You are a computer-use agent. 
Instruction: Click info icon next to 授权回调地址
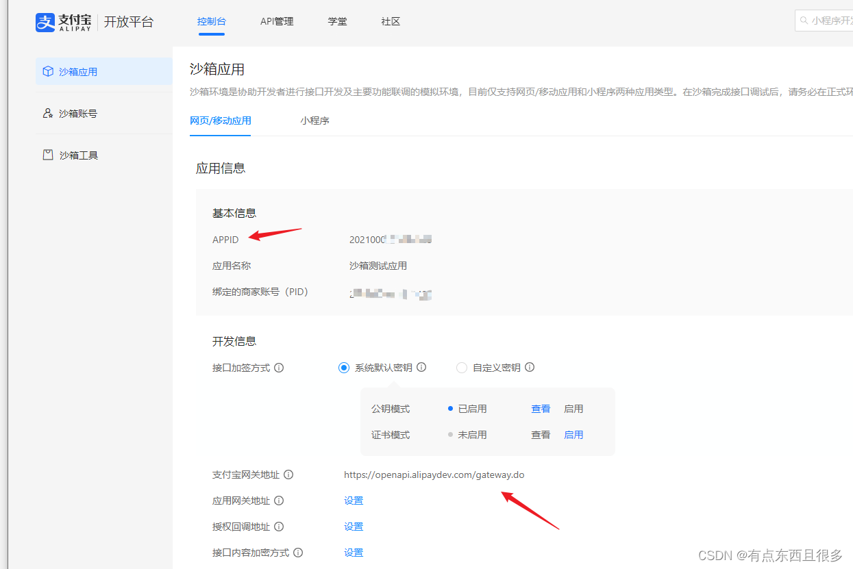tap(279, 527)
